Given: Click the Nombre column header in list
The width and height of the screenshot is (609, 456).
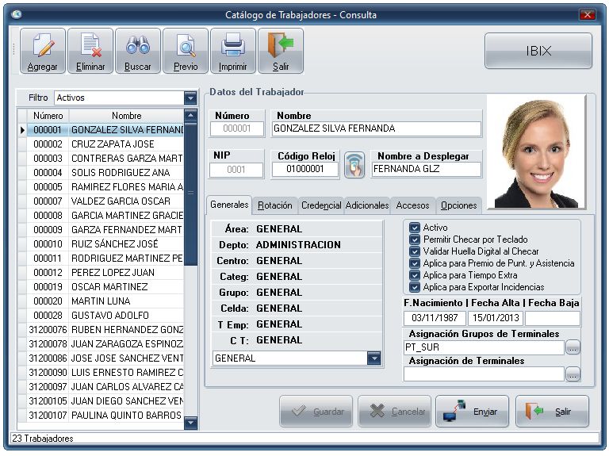Looking at the screenshot, I should pyautogui.click(x=127, y=116).
